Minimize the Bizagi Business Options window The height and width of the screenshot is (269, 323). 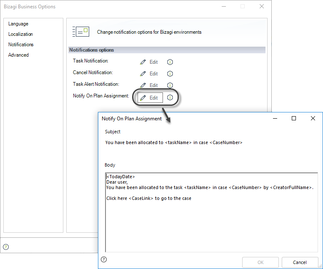224,6
